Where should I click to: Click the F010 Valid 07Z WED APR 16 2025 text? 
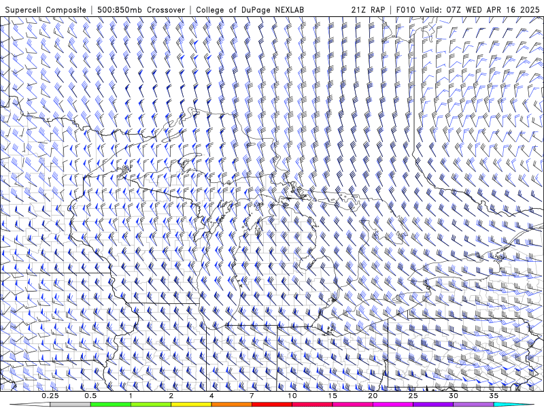point(468,10)
